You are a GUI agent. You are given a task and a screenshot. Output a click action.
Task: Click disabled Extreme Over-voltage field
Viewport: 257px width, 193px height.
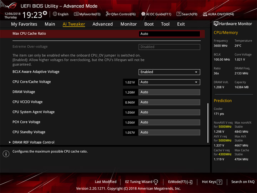169,47
